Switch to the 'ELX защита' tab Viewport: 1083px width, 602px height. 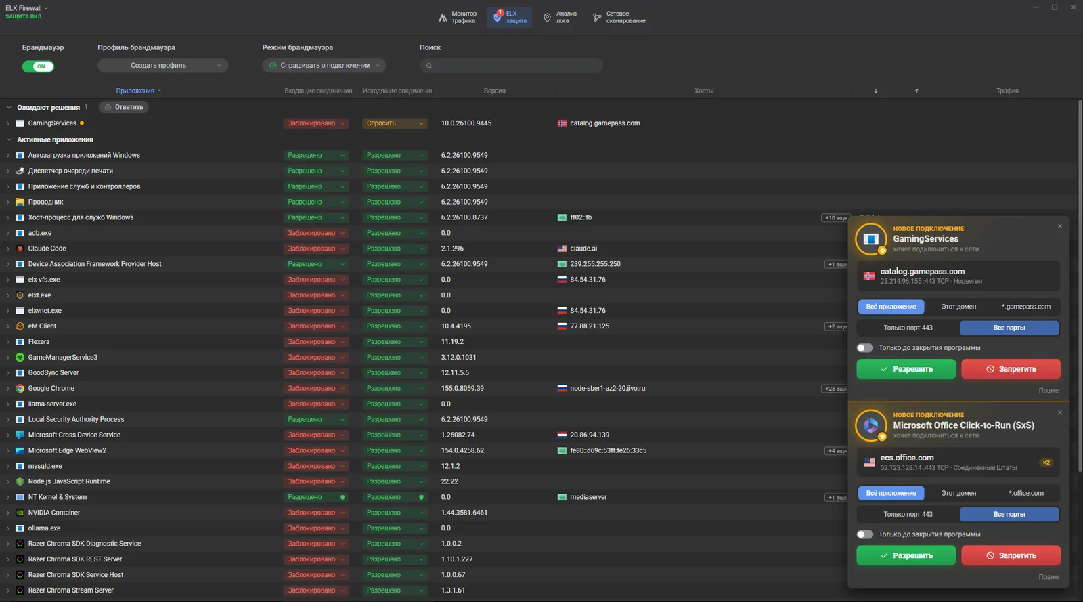click(x=510, y=17)
